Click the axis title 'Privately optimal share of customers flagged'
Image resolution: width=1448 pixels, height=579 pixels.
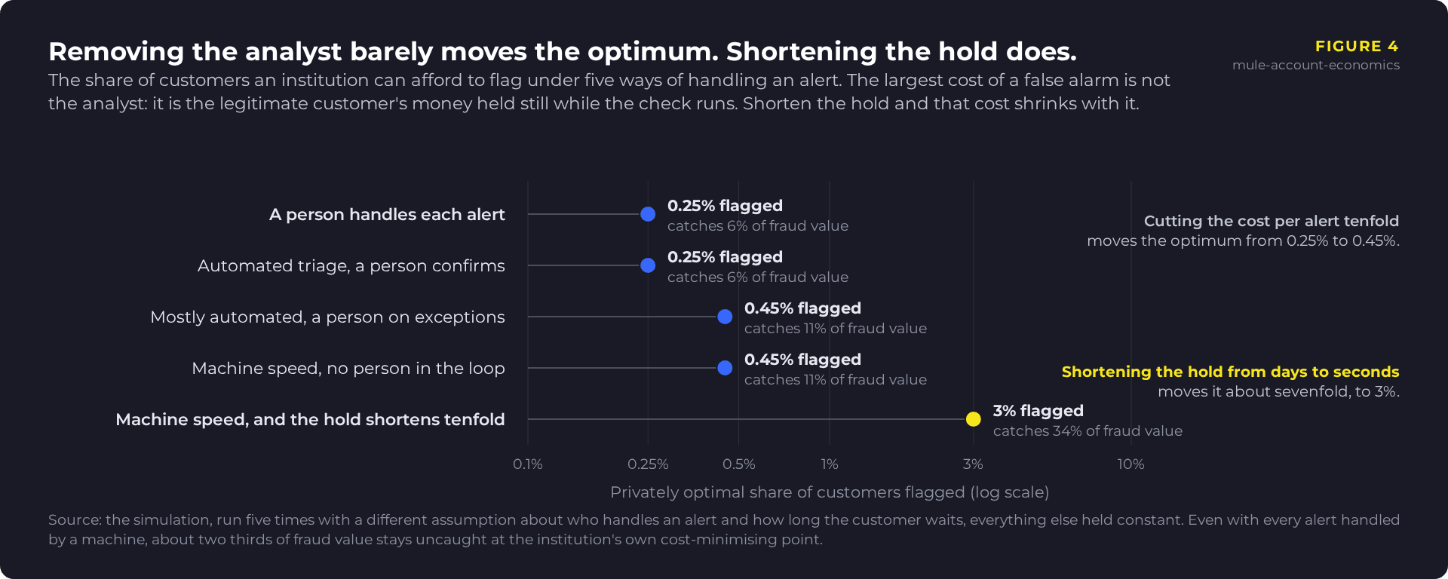tap(787, 492)
